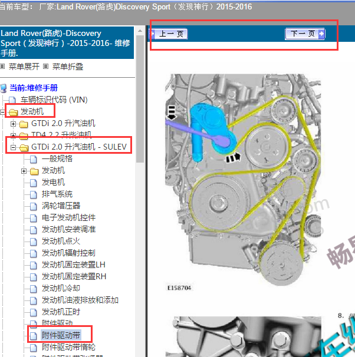
Task: Click folder icon of SULEV engine
Action: 24,147
